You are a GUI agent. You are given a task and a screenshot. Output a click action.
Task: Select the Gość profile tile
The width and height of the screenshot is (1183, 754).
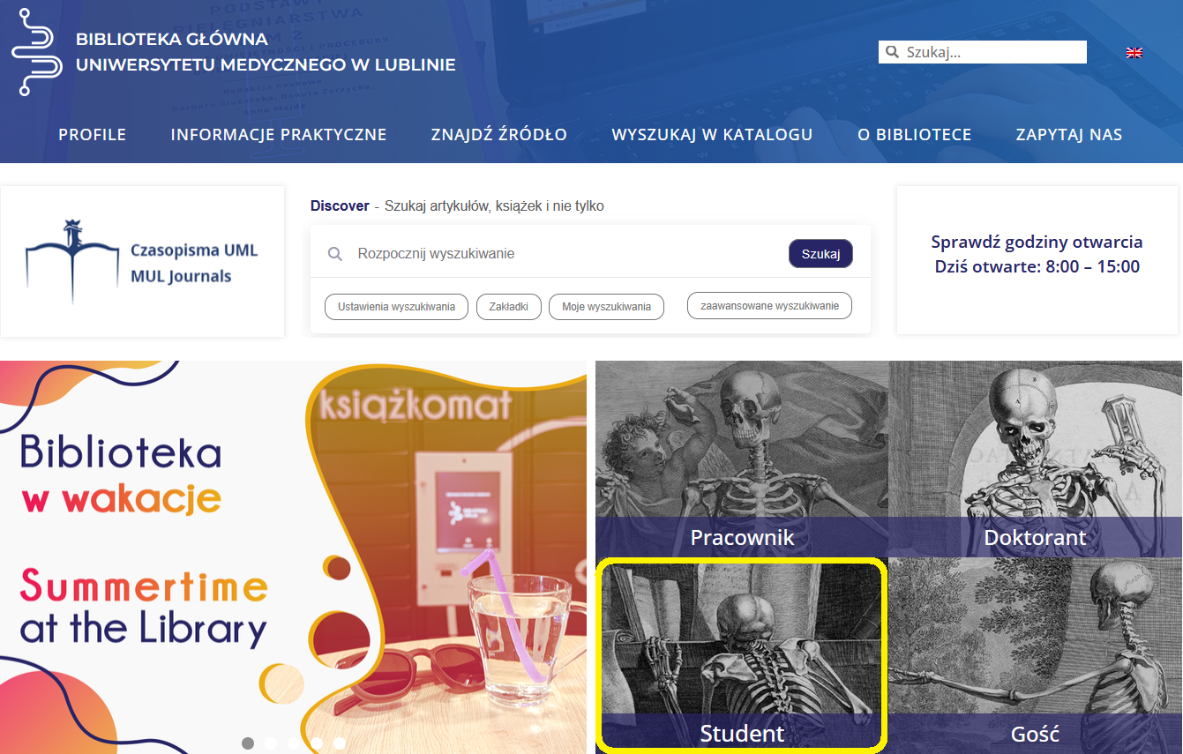(1036, 655)
